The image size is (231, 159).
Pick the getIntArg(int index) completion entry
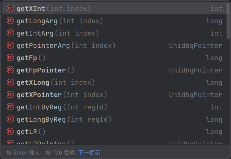pyautogui.click(x=114, y=33)
